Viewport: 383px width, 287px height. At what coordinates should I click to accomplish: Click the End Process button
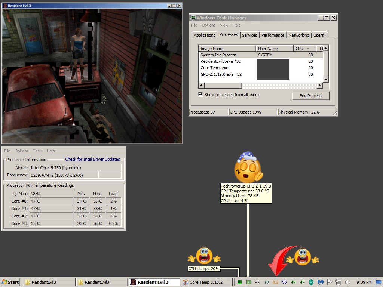[x=311, y=96]
